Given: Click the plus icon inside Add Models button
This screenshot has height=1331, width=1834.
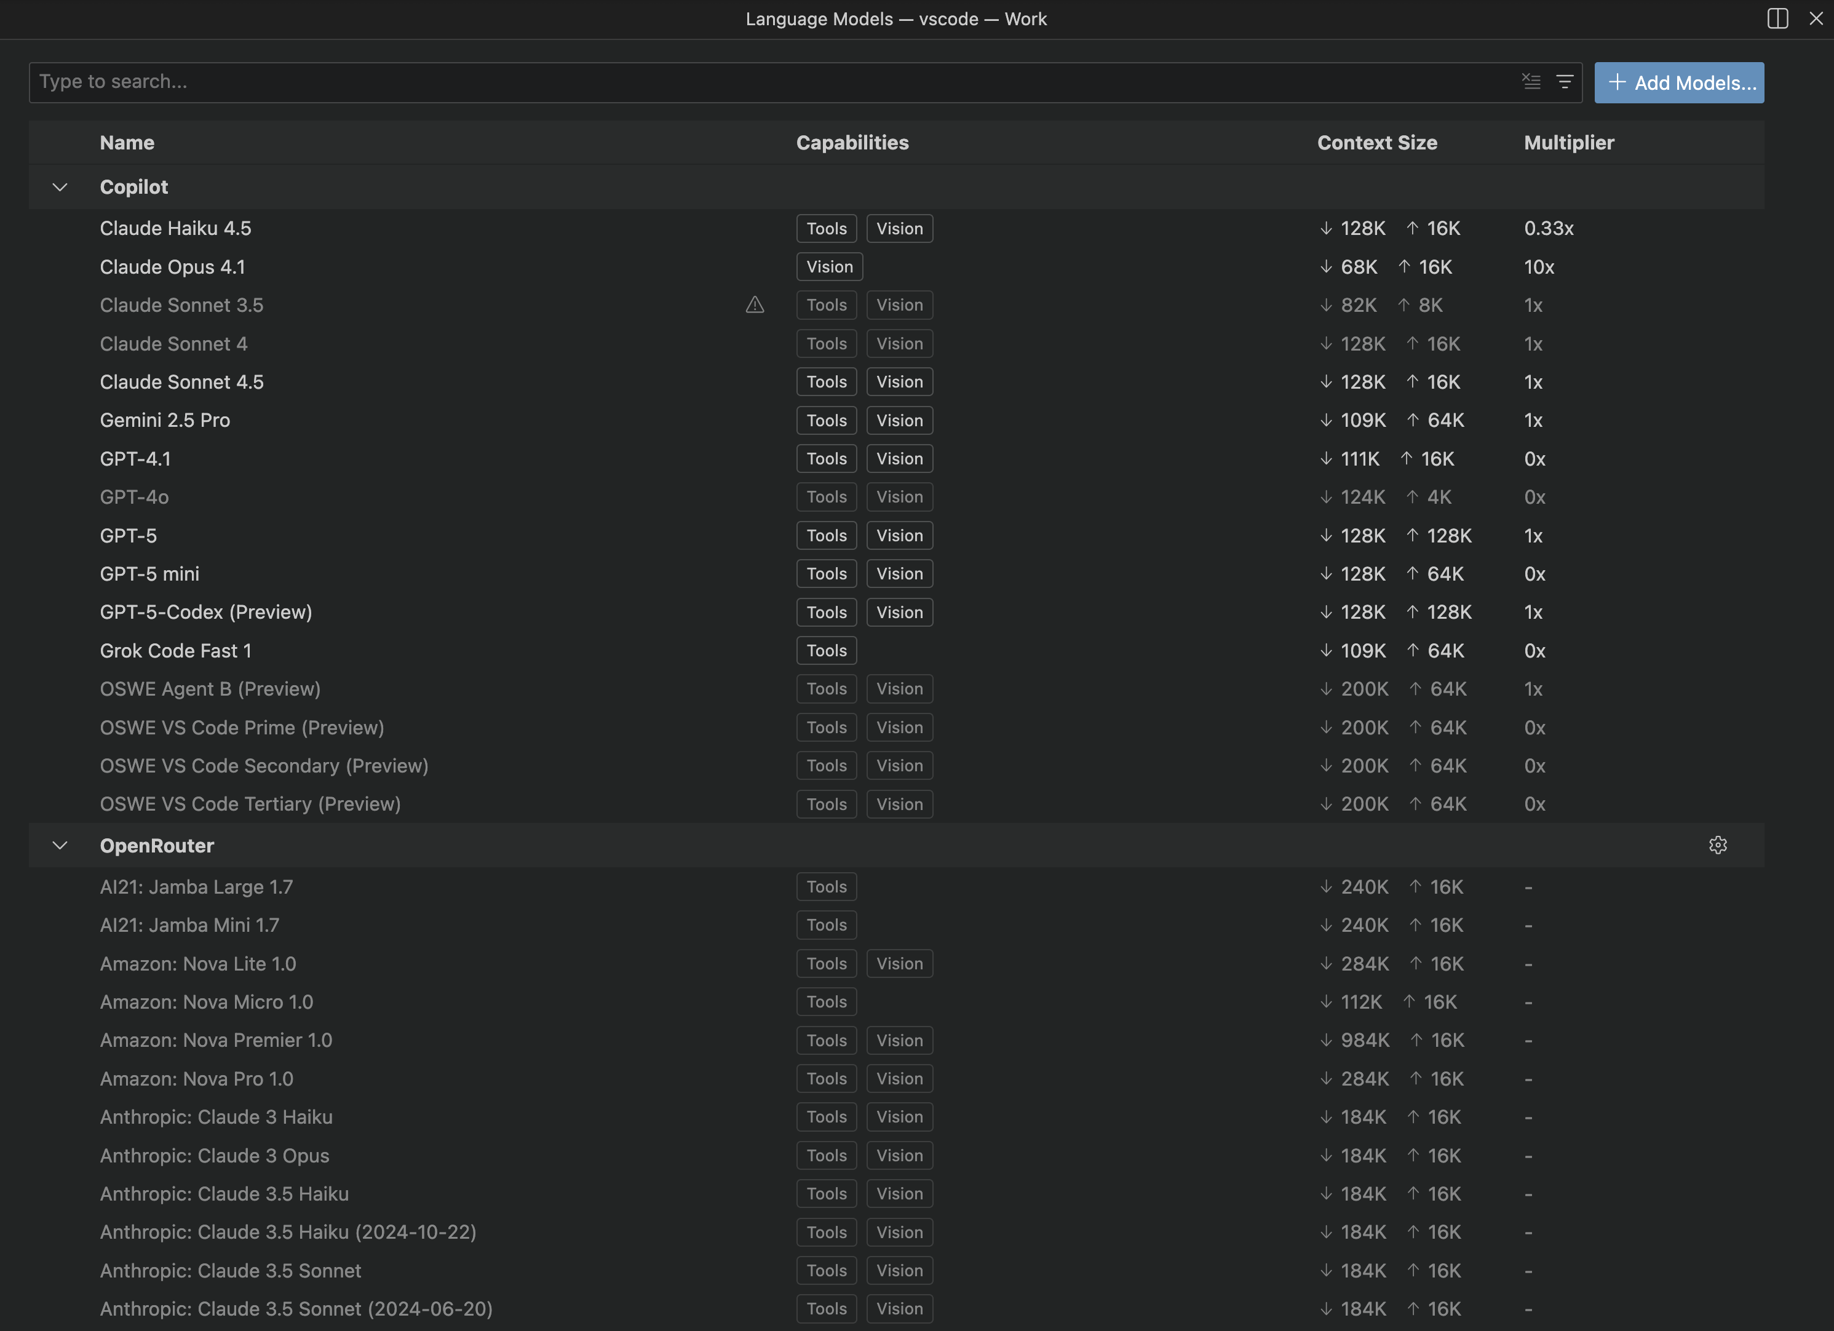Looking at the screenshot, I should pos(1616,82).
